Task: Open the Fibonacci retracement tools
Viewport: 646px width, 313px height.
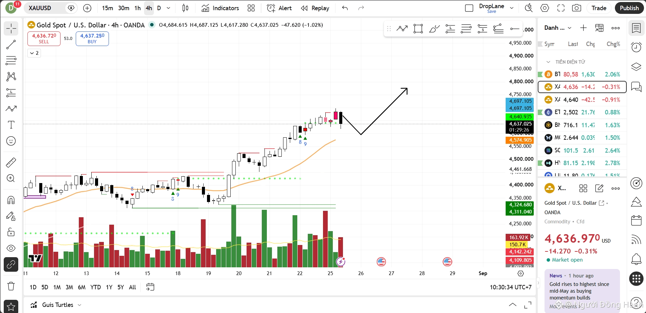Action: [x=11, y=61]
